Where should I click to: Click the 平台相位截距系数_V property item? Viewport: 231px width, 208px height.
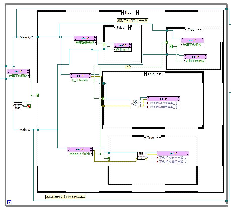[x=173, y=162]
